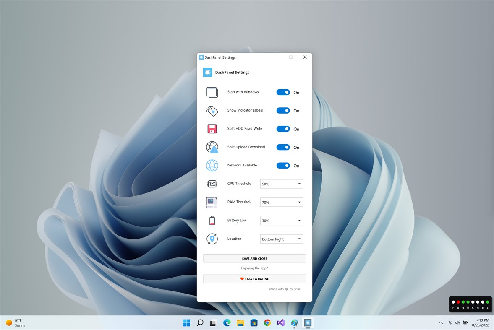Click the red Split HDD Read Write disk icon
This screenshot has width=494, height=330.
[212, 129]
